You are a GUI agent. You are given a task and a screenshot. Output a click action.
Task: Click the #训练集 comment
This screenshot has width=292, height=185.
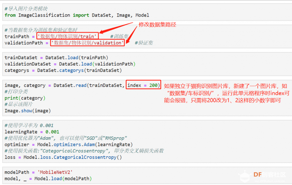tap(119, 37)
